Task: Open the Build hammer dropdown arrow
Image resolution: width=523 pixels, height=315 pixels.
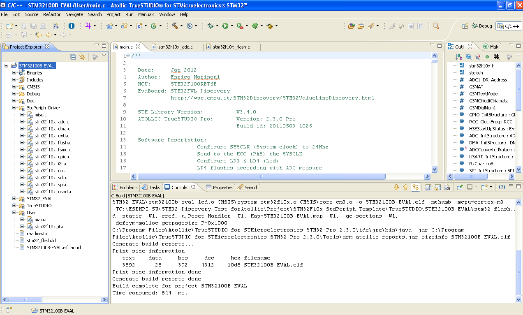Action: coord(181,25)
